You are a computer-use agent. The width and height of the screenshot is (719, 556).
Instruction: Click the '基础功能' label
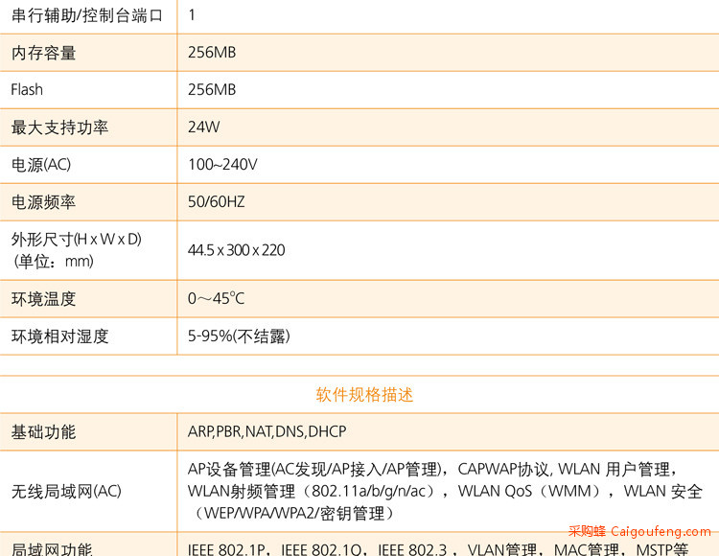tap(43, 432)
